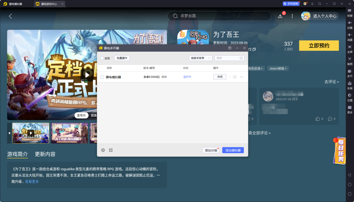Click the 添加分组 add group button
The image size is (354, 202).
(211, 150)
